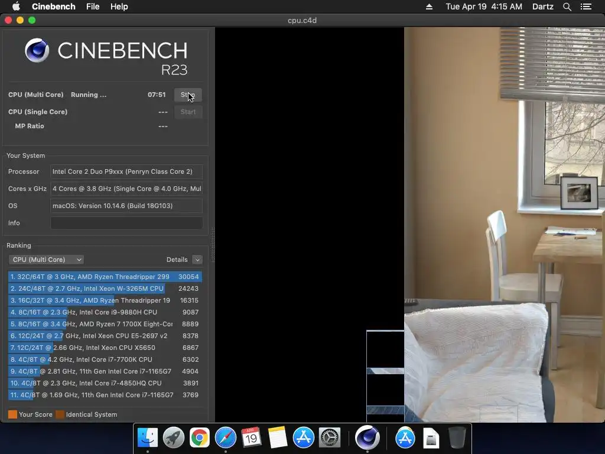Viewport: 605px width, 454px height.
Task: Click the Cores x GHz field
Action: 126,189
